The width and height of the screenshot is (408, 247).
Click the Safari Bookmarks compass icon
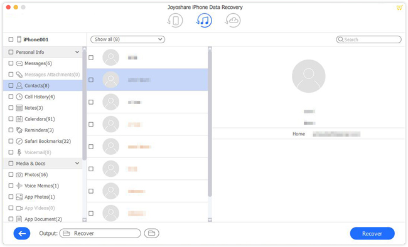19,141
